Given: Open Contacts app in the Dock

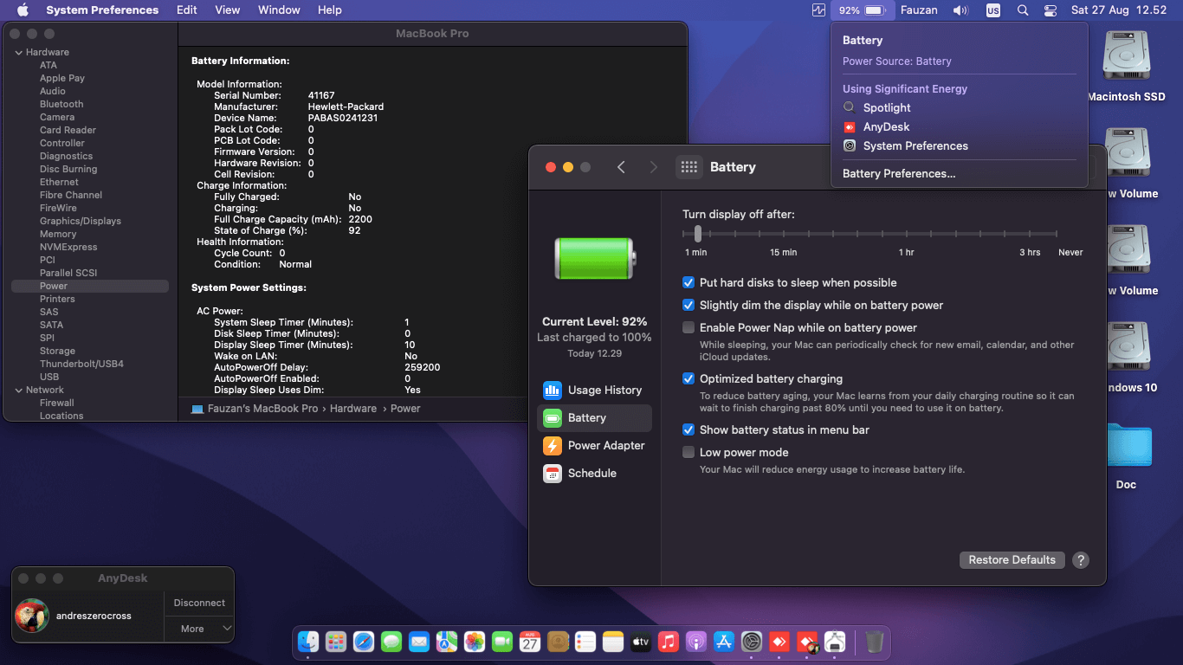Looking at the screenshot, I should pos(558,642).
